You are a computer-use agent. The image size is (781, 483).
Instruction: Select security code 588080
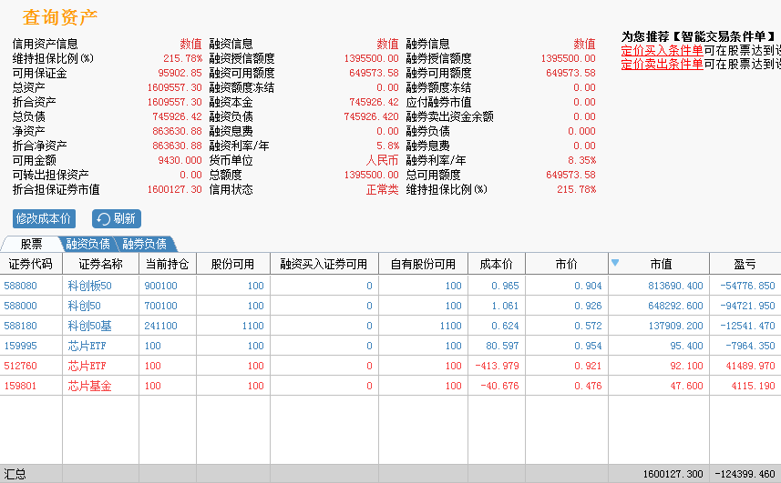(x=20, y=286)
